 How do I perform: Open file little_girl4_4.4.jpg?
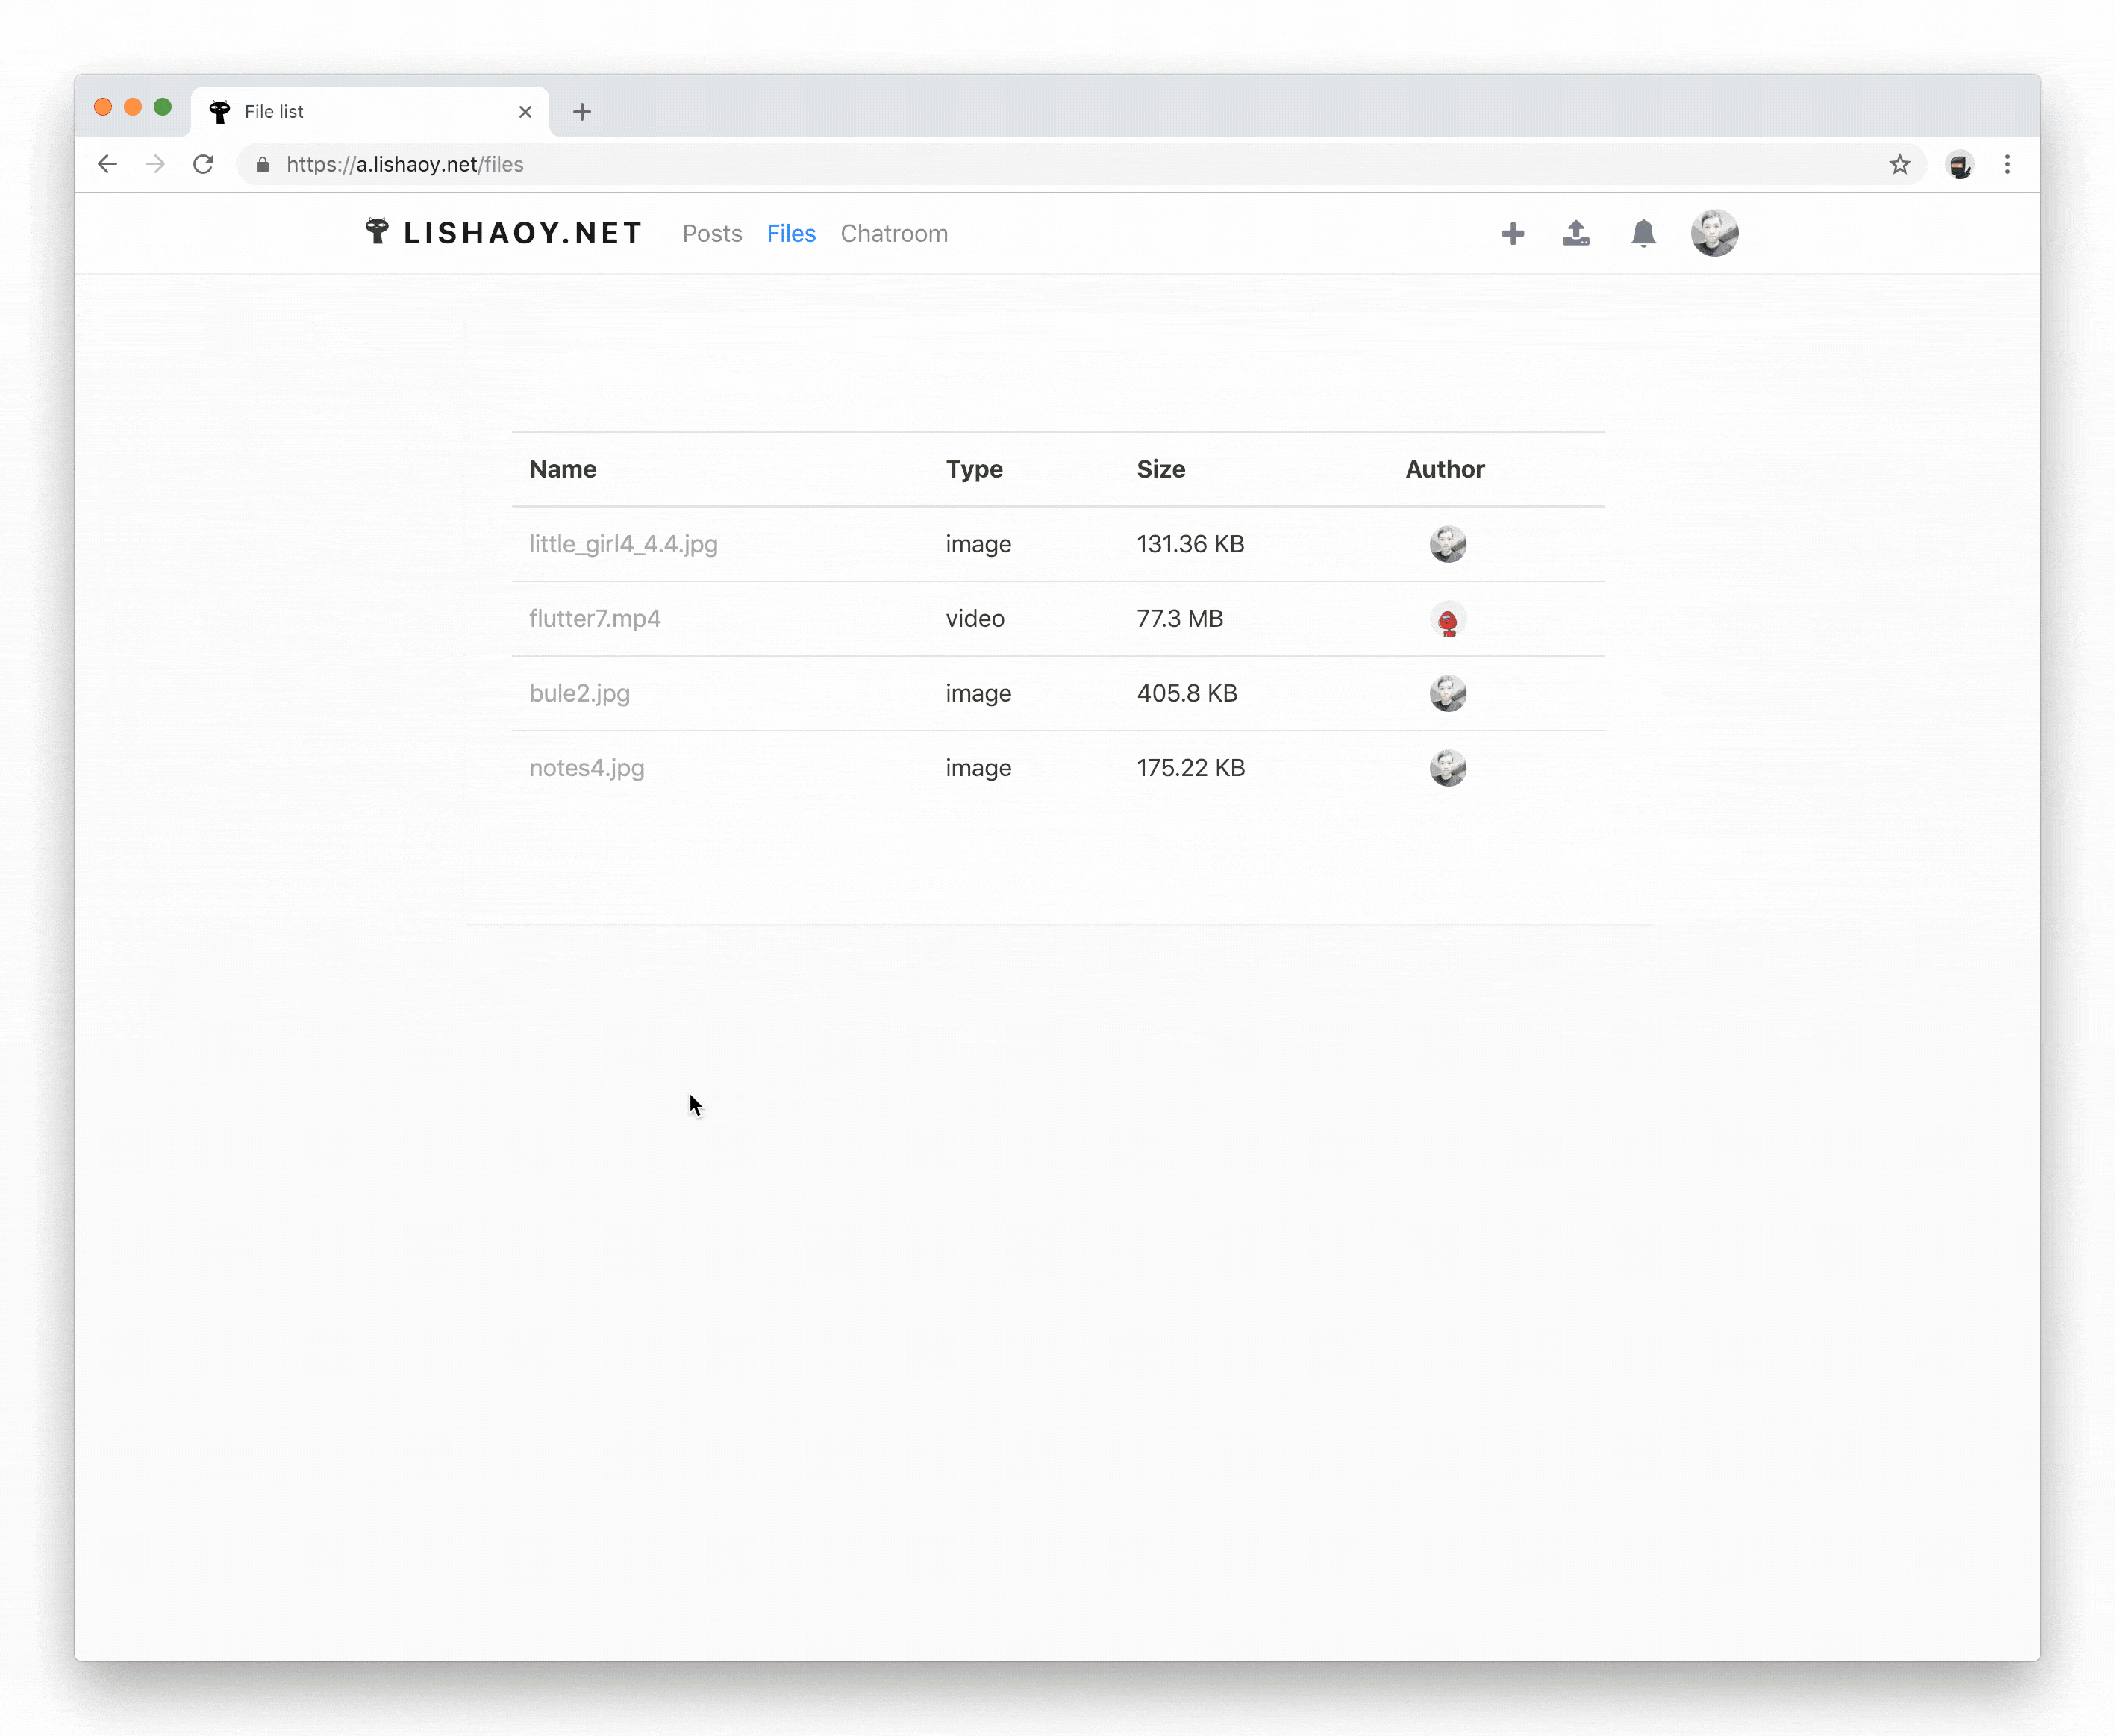coord(623,544)
